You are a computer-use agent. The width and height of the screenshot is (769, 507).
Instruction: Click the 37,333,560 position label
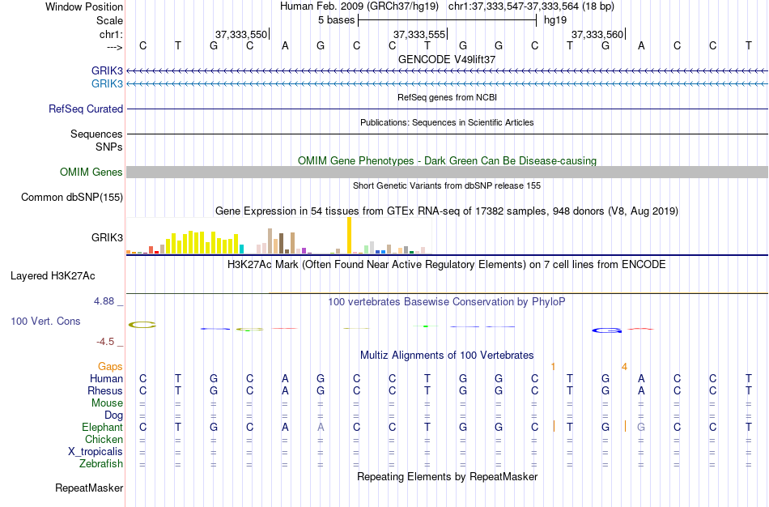click(597, 34)
